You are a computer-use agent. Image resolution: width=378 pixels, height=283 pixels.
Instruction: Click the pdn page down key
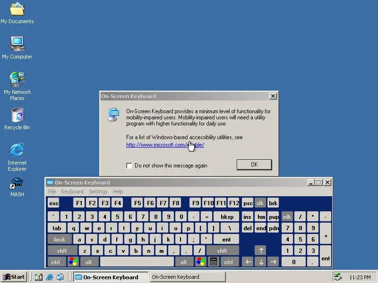tap(274, 228)
